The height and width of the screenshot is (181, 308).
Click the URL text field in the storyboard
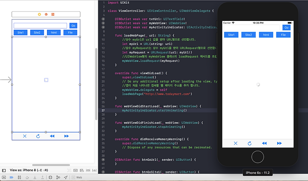pos(40,26)
